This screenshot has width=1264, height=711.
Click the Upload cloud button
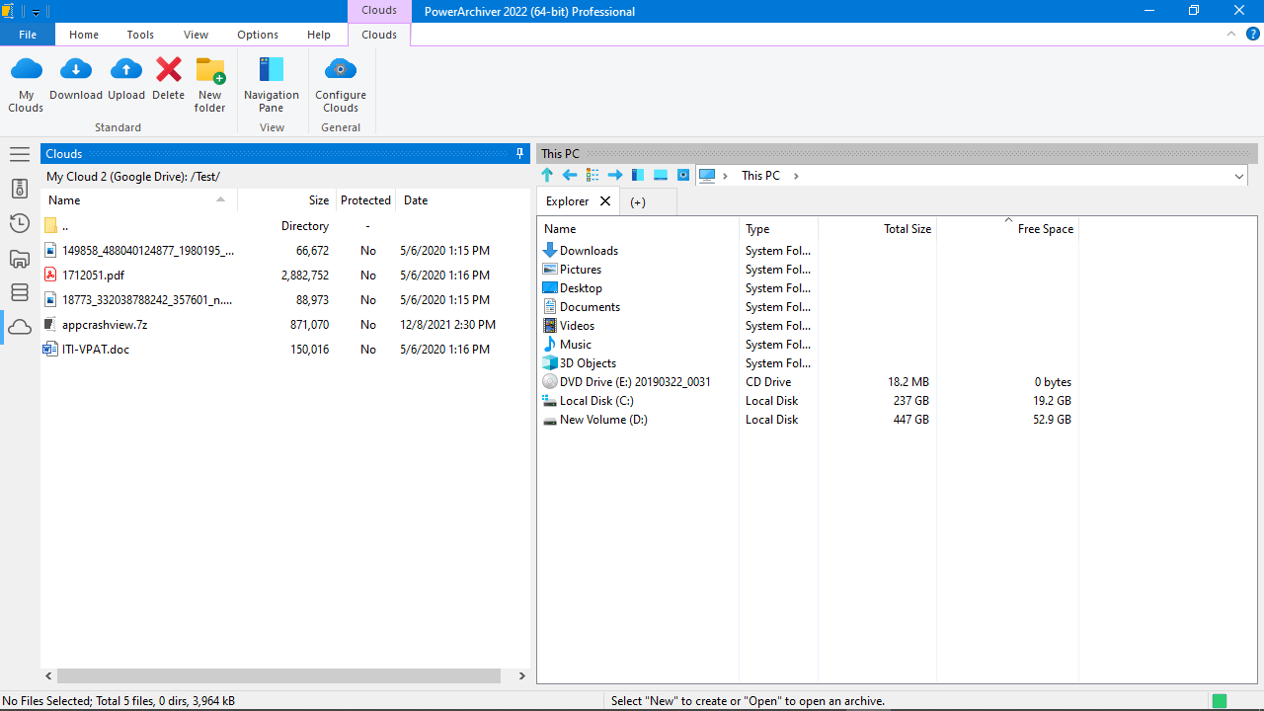point(126,79)
